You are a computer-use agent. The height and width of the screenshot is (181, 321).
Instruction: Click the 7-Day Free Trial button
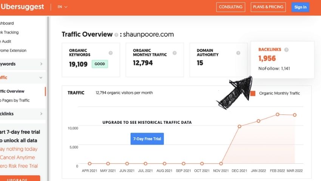tap(147, 139)
